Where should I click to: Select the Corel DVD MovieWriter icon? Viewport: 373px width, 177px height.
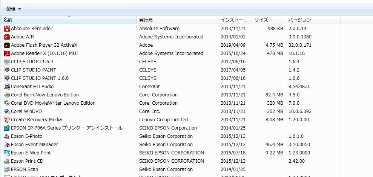click(x=7, y=103)
